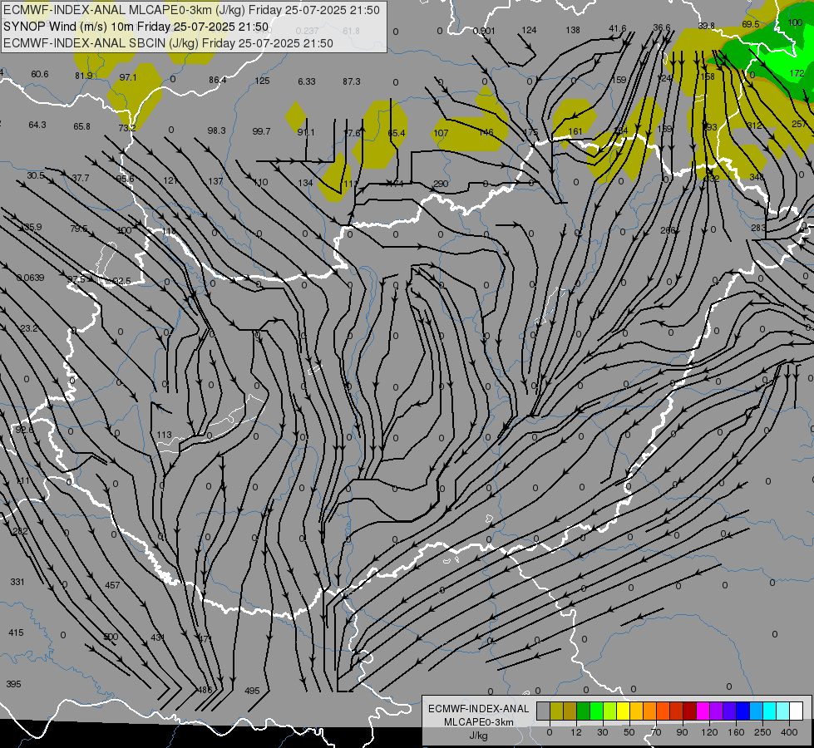Screen dimensions: 814x748
Task: Click the legend scale label 90
Action: click(x=682, y=732)
